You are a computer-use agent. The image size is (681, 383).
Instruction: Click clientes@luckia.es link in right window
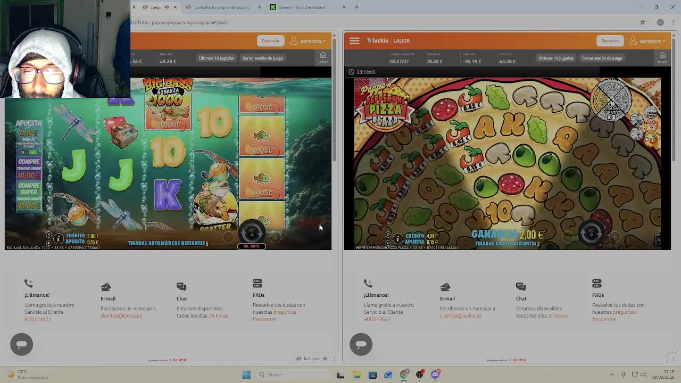coord(461,315)
